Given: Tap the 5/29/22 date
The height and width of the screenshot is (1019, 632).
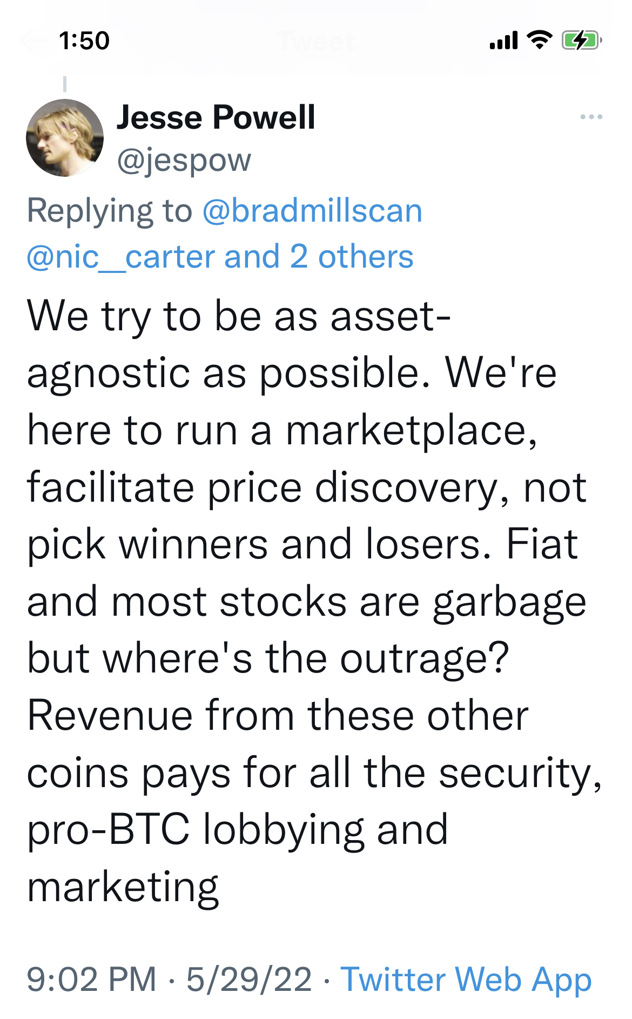Looking at the screenshot, I should (249, 979).
